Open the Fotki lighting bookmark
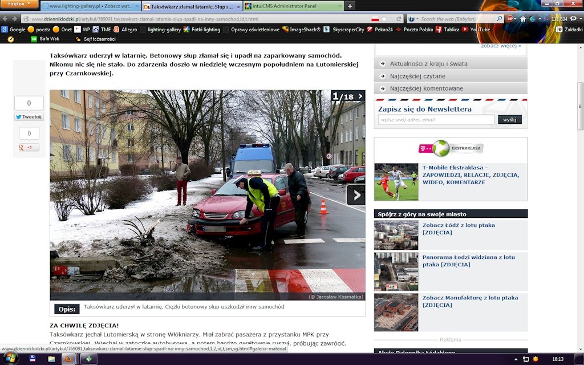Image resolution: width=584 pixels, height=365 pixels. coord(202,30)
